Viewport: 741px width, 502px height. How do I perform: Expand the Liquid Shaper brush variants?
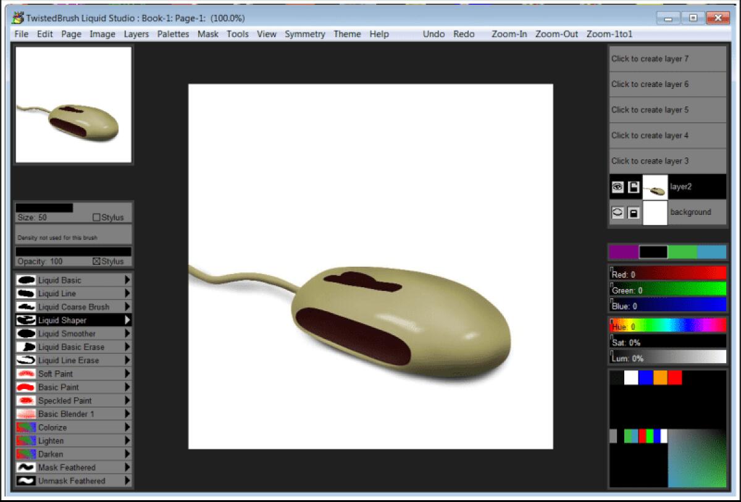(128, 320)
